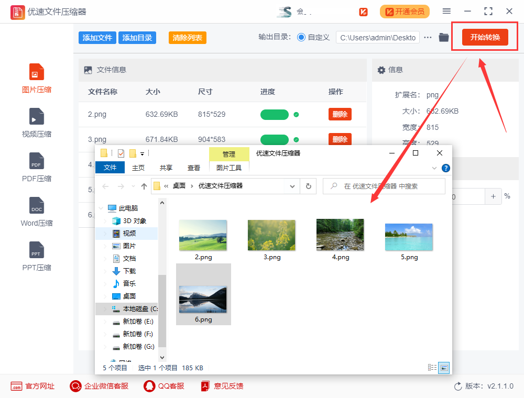524x398 pixels.
Task: Click the user avatar logo in title bar
Action: tap(285, 12)
